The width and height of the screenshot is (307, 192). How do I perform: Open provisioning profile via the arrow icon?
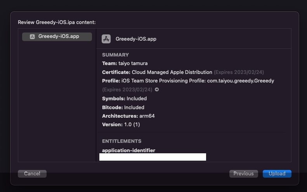[157, 89]
